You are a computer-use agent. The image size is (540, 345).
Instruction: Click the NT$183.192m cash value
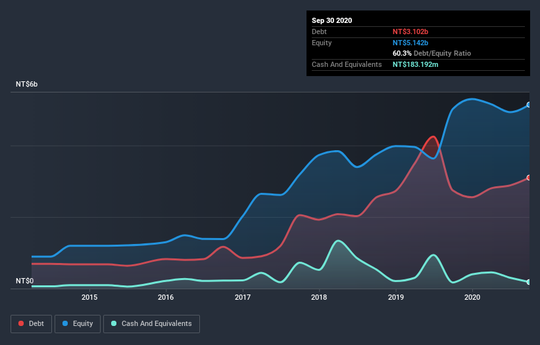click(x=415, y=64)
